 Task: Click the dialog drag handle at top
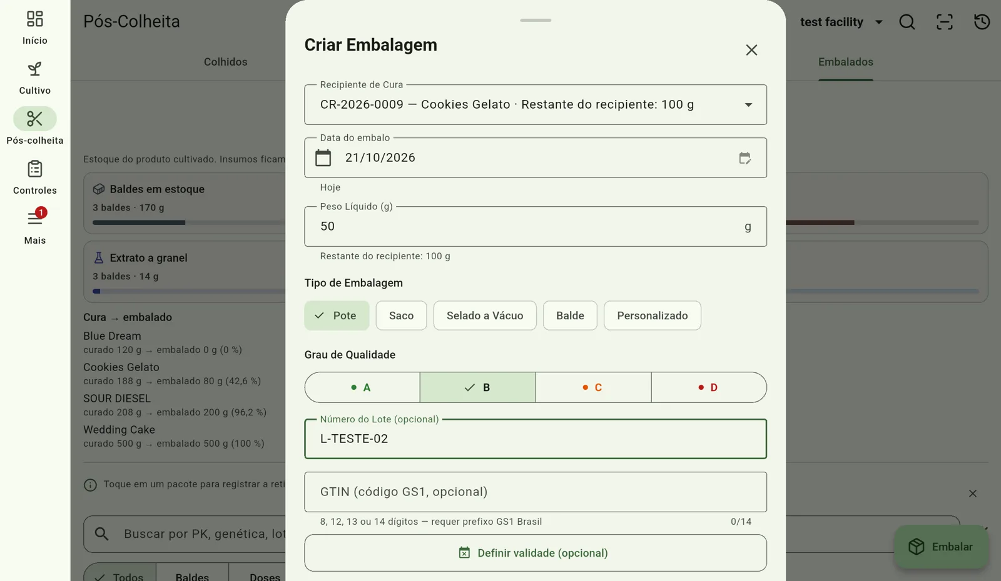[536, 20]
